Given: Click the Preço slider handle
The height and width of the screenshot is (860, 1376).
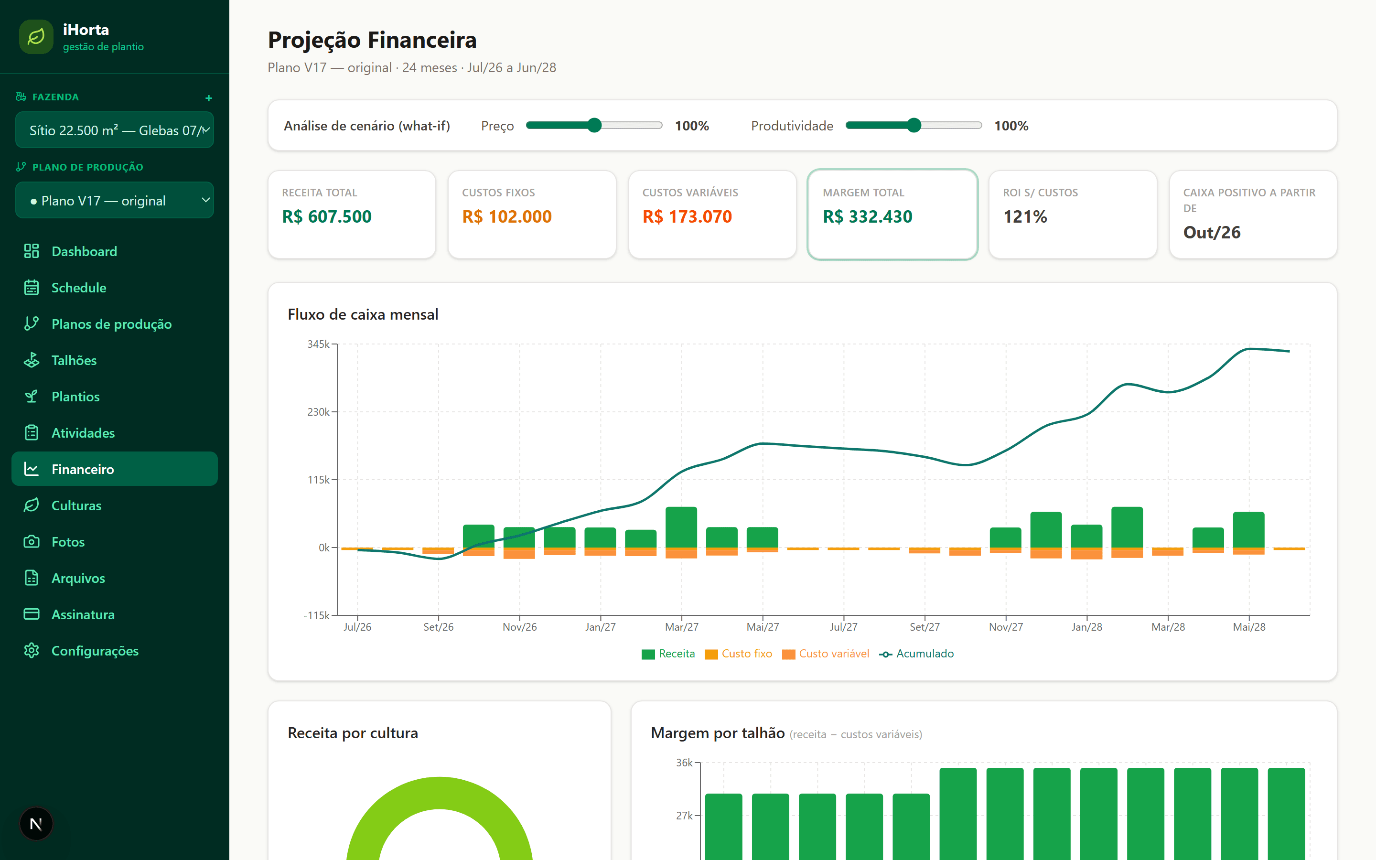Looking at the screenshot, I should coord(594,125).
